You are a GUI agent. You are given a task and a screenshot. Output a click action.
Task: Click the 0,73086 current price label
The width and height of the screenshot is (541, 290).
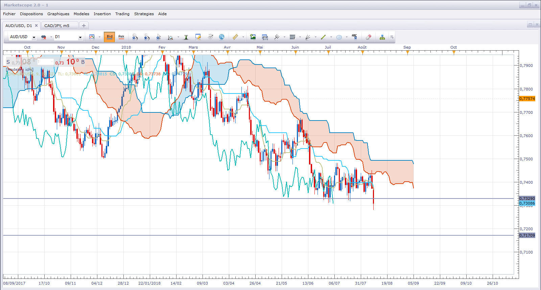[527, 203]
